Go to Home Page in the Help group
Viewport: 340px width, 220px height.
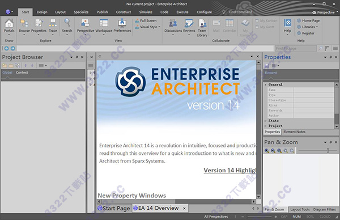pos(308,20)
